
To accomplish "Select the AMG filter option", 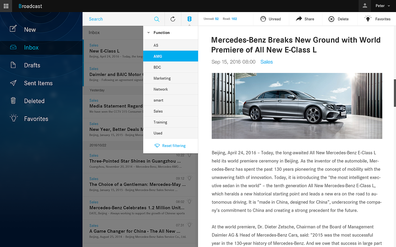I will point(170,56).
